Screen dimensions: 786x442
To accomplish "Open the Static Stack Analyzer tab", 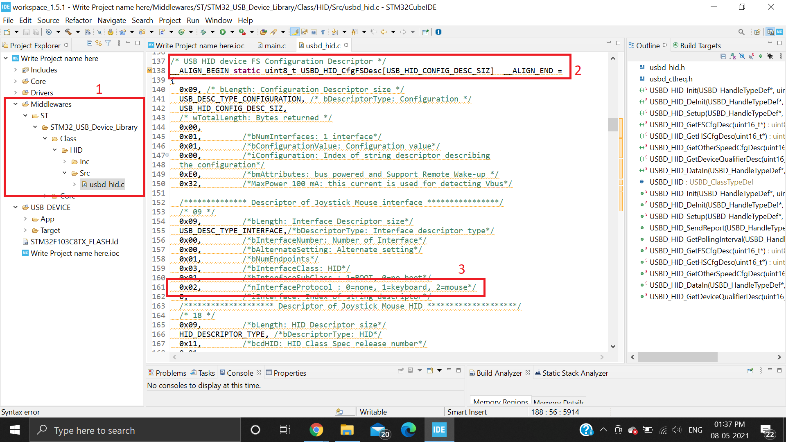I will 574,373.
